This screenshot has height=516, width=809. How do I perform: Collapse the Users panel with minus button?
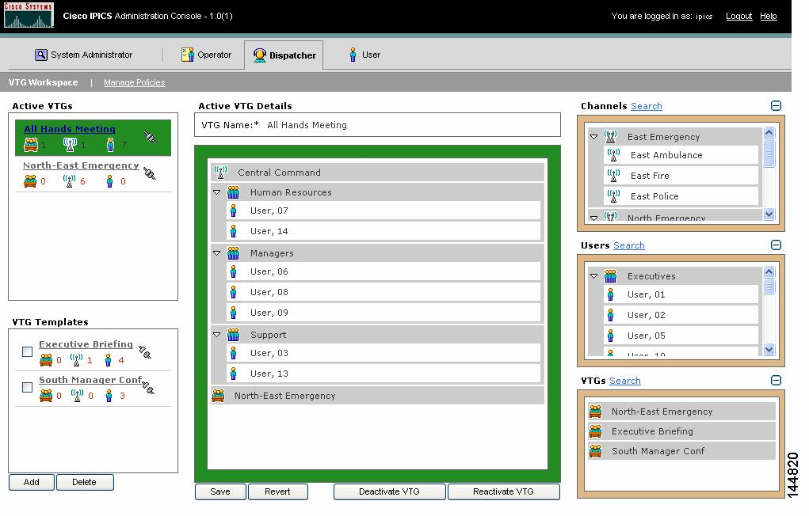776,245
